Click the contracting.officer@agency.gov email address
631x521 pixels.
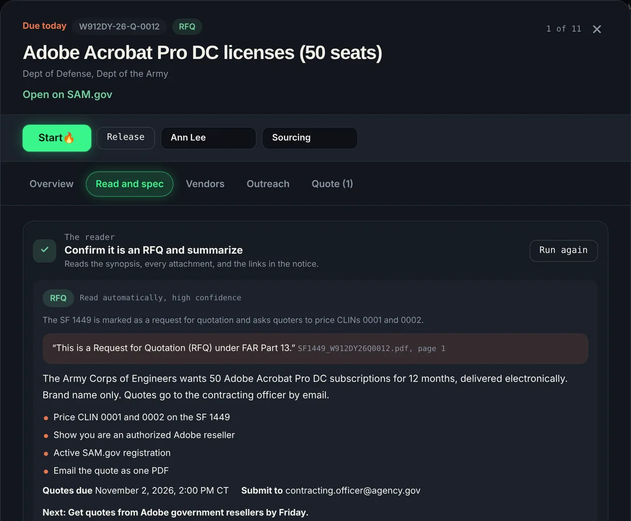click(x=353, y=491)
